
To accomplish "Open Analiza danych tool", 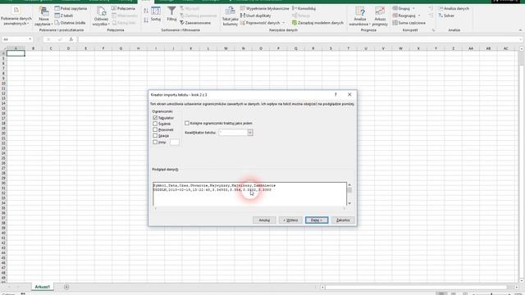I will pos(454,8).
